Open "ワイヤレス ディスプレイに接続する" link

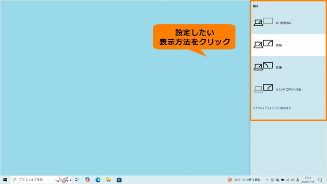[272, 108]
